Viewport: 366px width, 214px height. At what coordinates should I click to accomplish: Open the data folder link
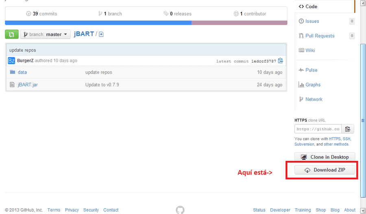coord(22,72)
